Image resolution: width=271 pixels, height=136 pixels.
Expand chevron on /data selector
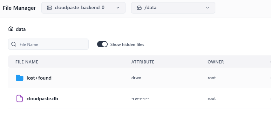click(208, 8)
